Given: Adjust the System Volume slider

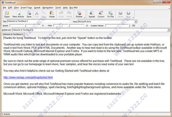Looking at the screenshot, I should (x=118, y=25).
